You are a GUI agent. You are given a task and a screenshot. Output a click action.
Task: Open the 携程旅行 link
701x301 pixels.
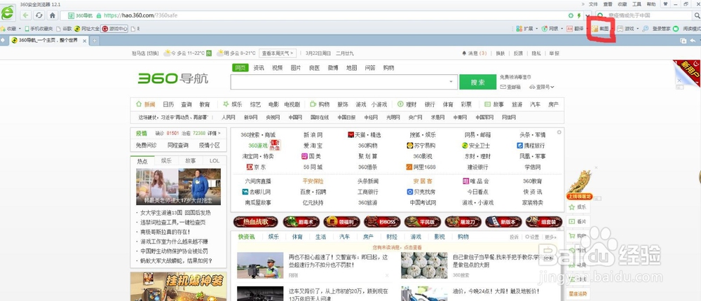(x=531, y=146)
